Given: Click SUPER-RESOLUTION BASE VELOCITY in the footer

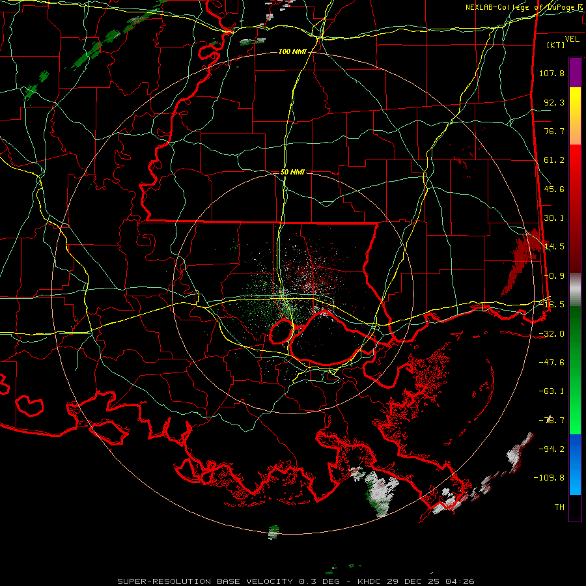Looking at the screenshot, I should pyautogui.click(x=205, y=581).
